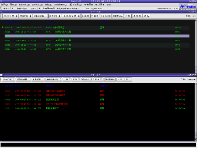Screen dimensions: 197x148
Task: Open the window menu button of the alarm list window
Action: coord(1,75)
